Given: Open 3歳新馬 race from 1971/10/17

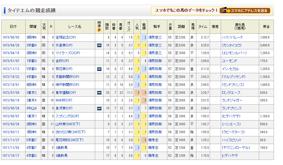Looking at the screenshot, I should pyautogui.click(x=62, y=156).
